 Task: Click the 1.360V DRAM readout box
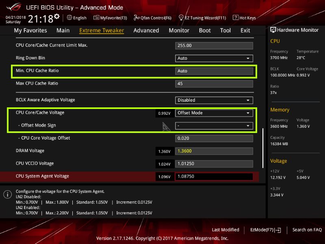(x=165, y=151)
